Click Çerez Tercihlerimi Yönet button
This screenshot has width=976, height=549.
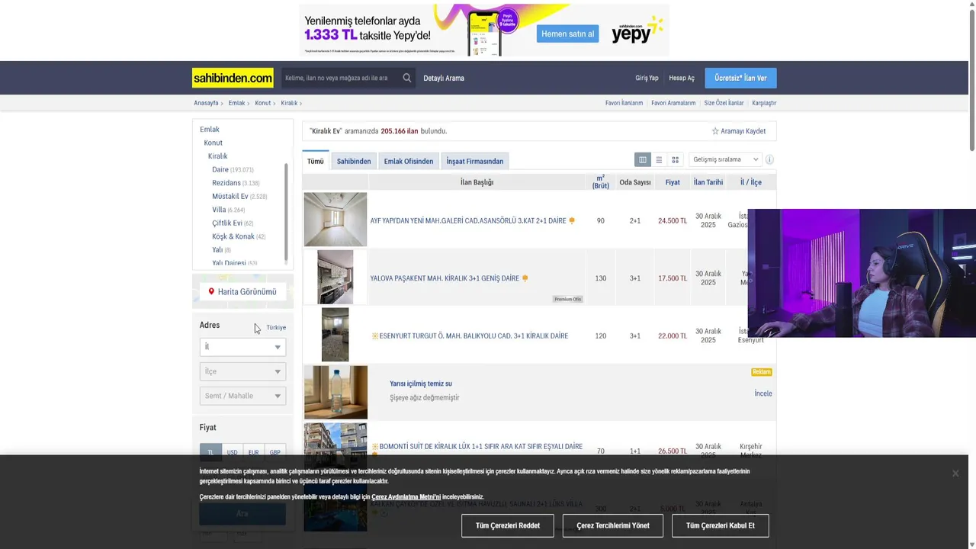tap(613, 525)
